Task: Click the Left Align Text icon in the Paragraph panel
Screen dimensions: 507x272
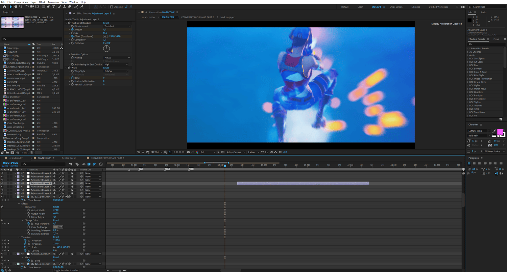Action: pyautogui.click(x=469, y=164)
